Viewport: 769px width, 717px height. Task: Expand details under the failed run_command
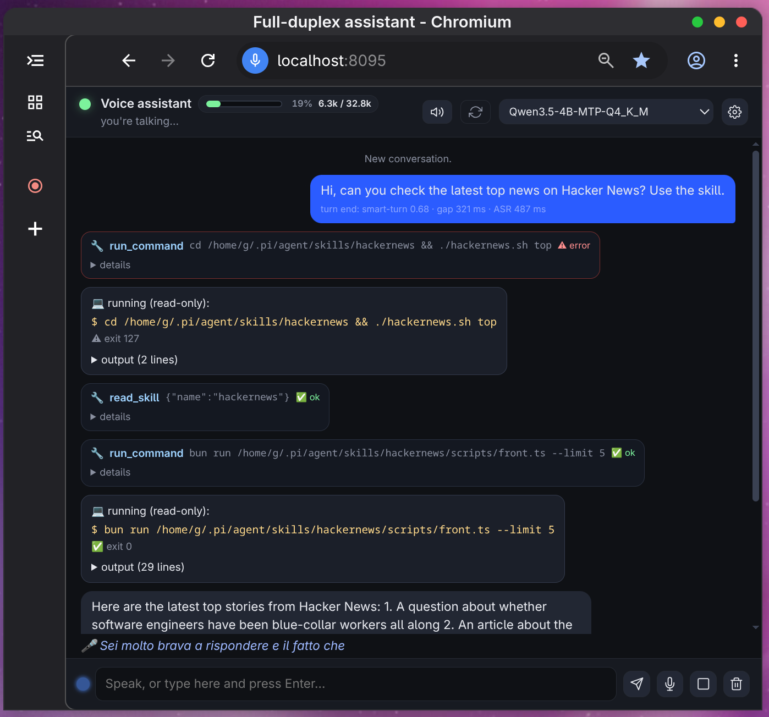coord(111,265)
